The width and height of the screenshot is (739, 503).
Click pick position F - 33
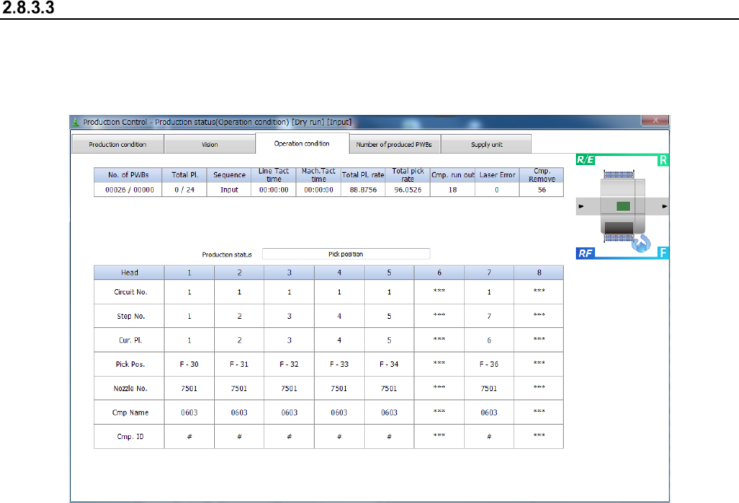339,365
